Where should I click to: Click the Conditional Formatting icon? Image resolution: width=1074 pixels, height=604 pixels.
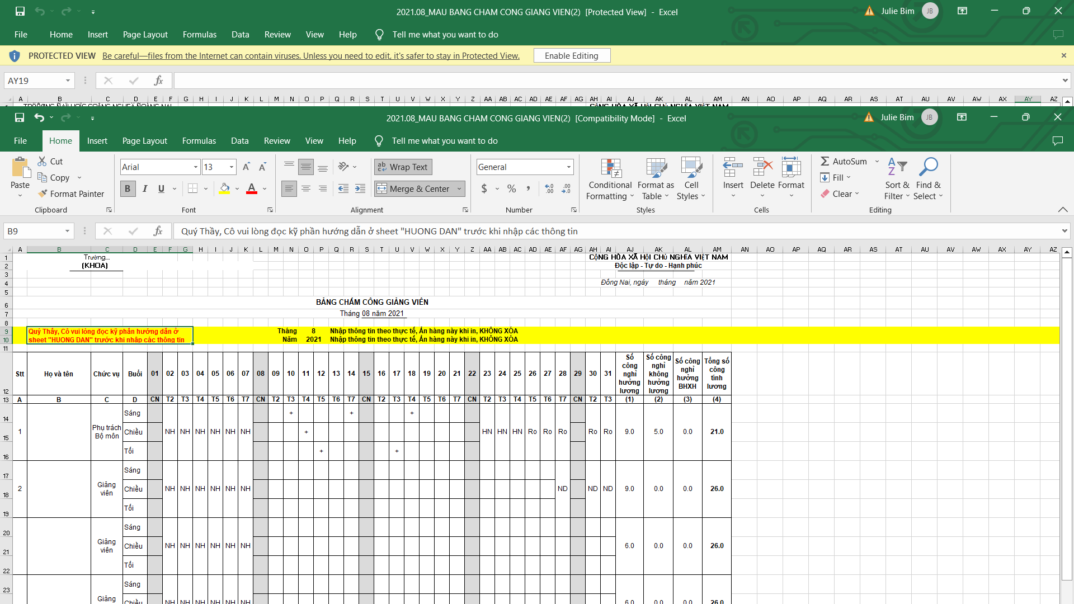click(611, 168)
